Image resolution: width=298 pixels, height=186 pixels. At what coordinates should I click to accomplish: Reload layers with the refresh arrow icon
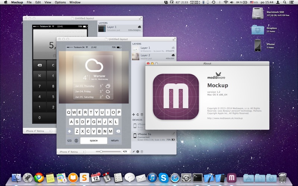coord(137,115)
